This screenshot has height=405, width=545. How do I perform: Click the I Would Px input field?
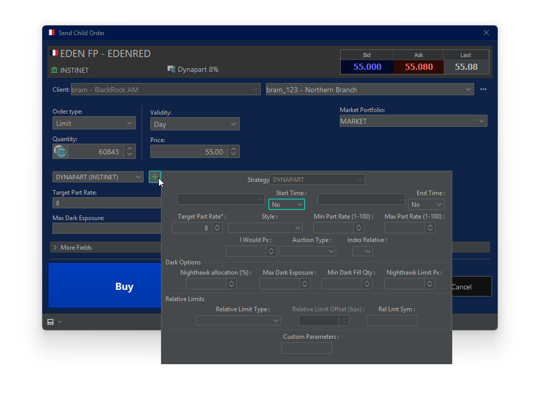pyautogui.click(x=246, y=251)
